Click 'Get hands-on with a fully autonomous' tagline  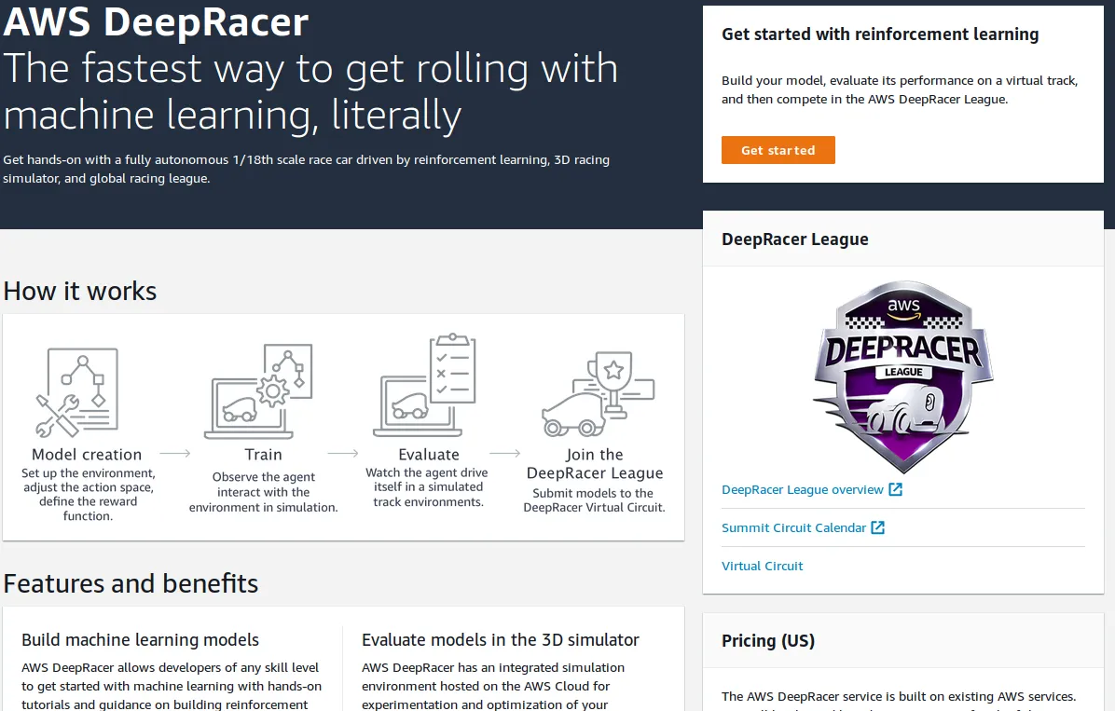click(306, 169)
